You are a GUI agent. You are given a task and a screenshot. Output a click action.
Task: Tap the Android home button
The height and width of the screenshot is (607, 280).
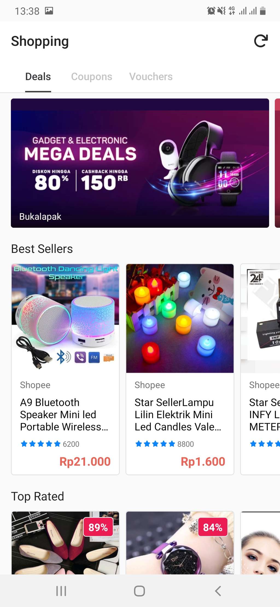[139, 591]
